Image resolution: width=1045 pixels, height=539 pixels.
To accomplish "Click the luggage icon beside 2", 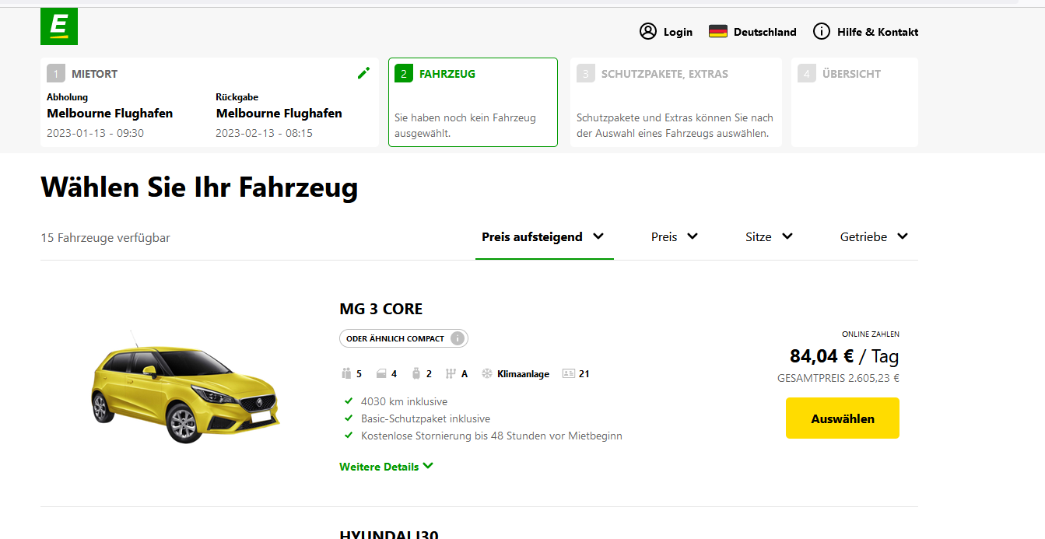I will (416, 374).
